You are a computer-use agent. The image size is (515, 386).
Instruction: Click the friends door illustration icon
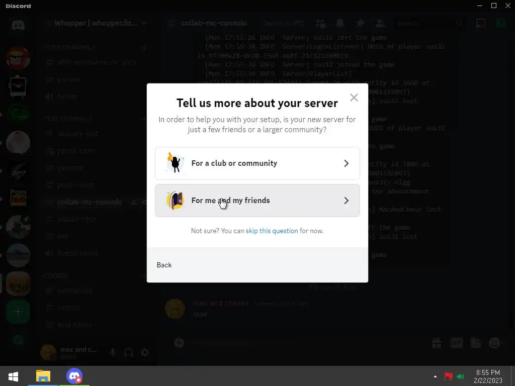coord(175,200)
